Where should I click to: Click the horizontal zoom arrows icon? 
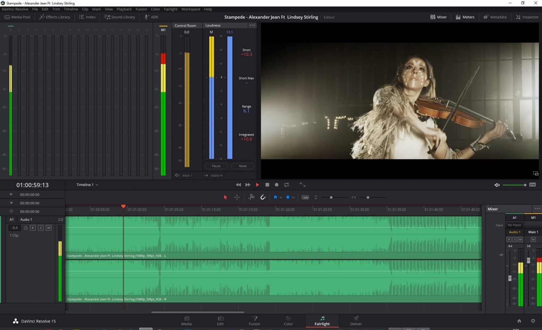pyautogui.click(x=354, y=197)
